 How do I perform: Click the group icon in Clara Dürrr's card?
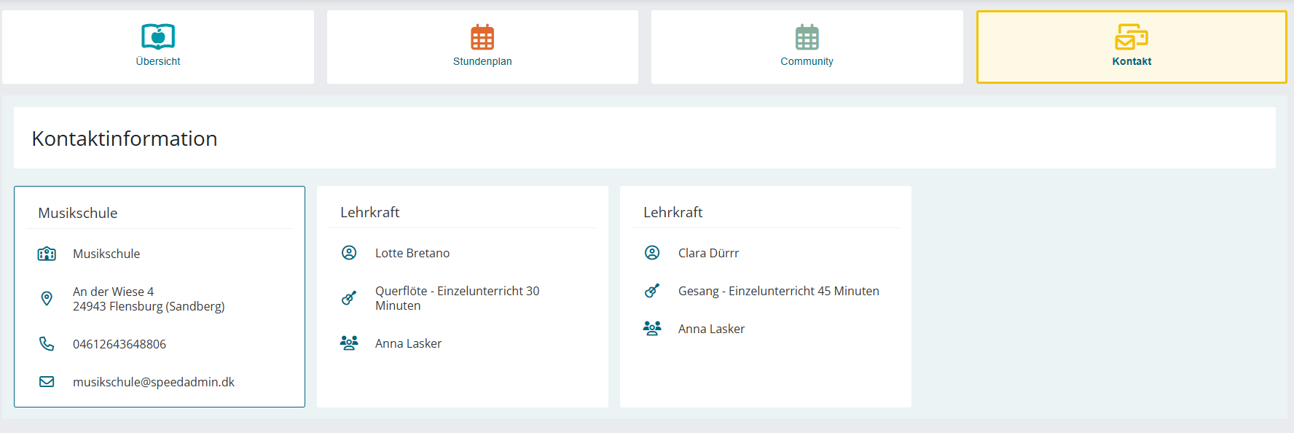click(652, 329)
